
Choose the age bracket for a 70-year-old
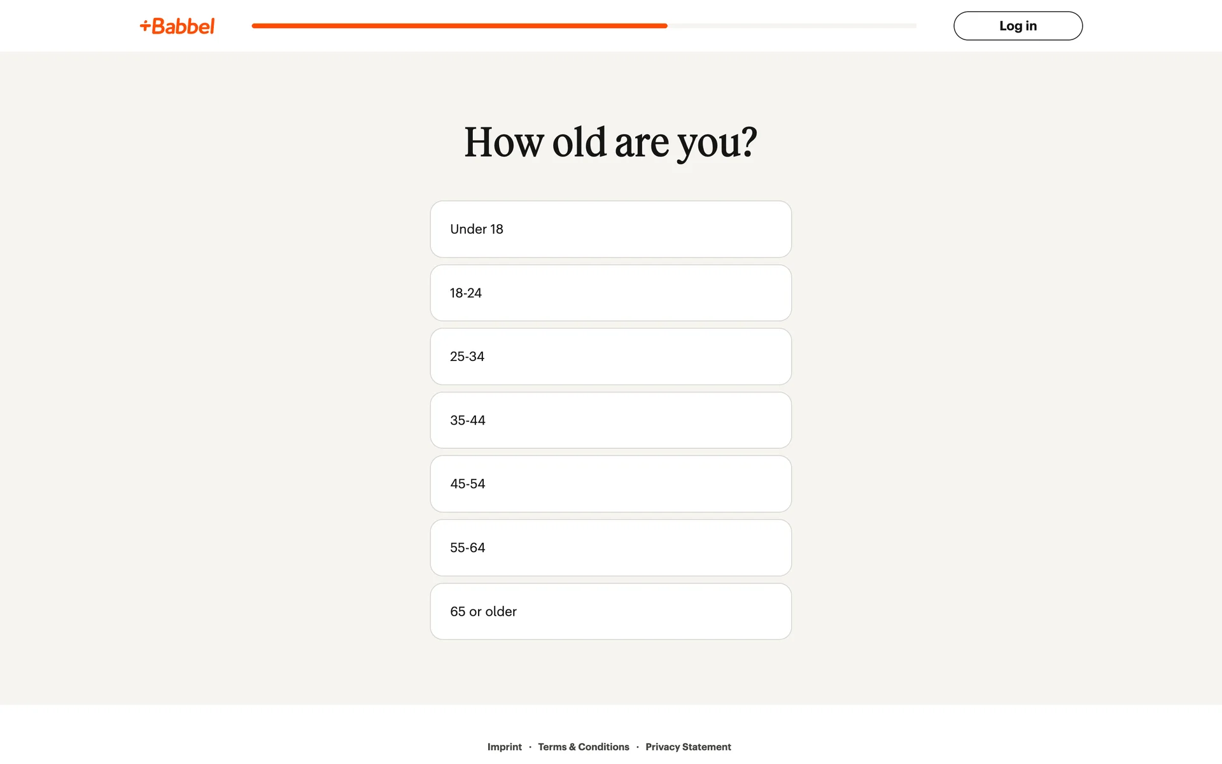pyautogui.click(x=610, y=611)
